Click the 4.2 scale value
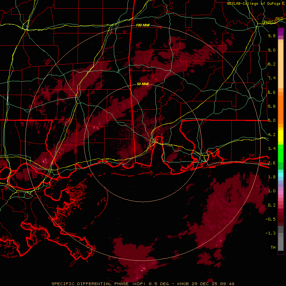Image resolution: width=286 pixels, height=286 pixels. pyautogui.click(x=272, y=135)
